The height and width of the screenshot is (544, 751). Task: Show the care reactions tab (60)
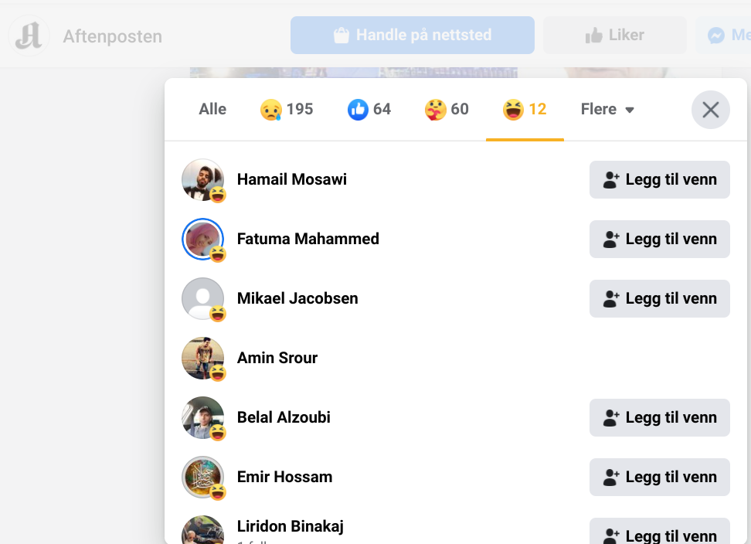click(x=447, y=110)
